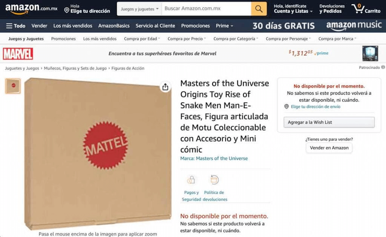Image resolution: width=386 pixels, height=237 pixels.
Task: Click Marca: Masters of the Universe link
Action: pyautogui.click(x=214, y=159)
